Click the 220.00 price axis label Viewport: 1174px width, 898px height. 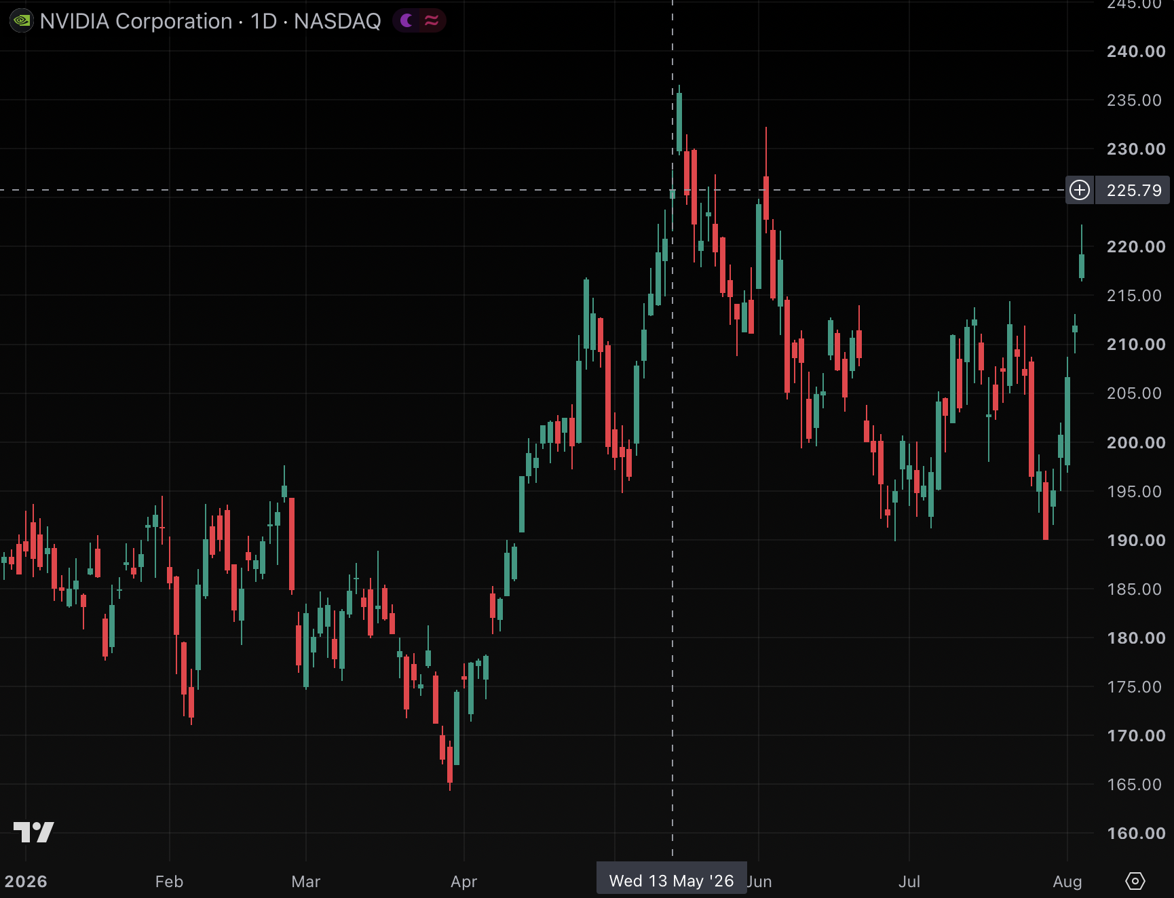[1135, 247]
